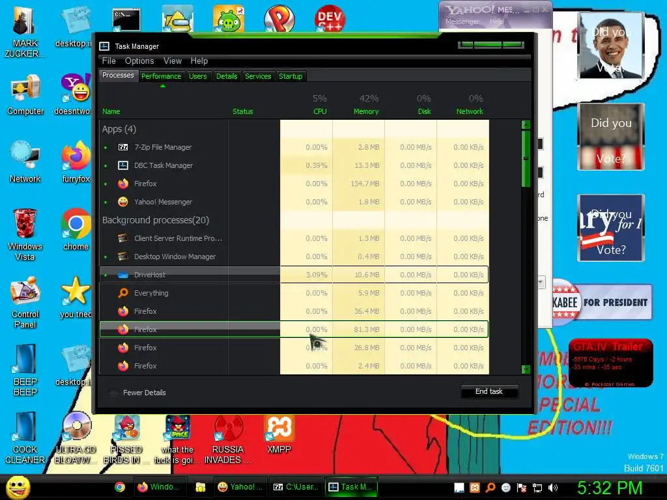The image size is (667, 500).
Task: Click DBC Task Manager row icon
Action: (123, 165)
